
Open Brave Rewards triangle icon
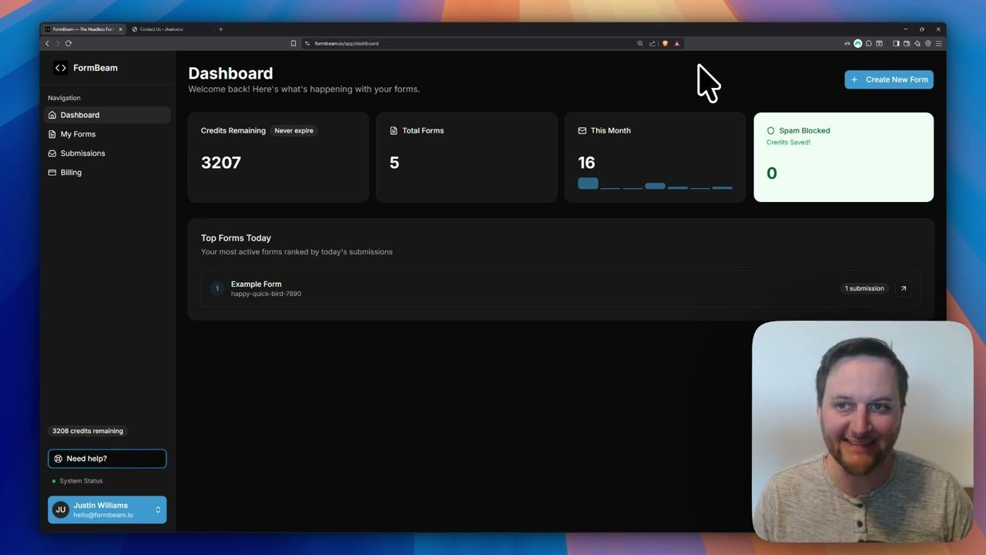coord(677,43)
